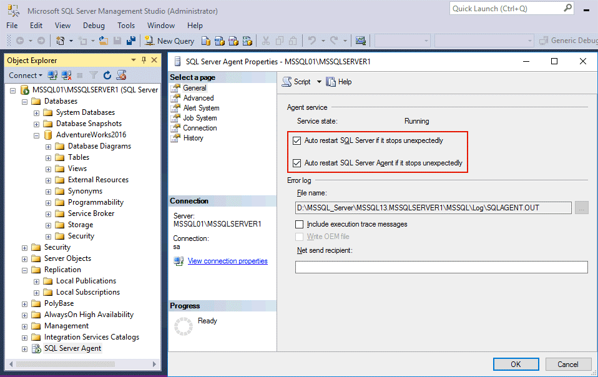The width and height of the screenshot is (598, 377).
Task: Disable Auto restart SQL Server Agent option
Action: [x=297, y=163]
